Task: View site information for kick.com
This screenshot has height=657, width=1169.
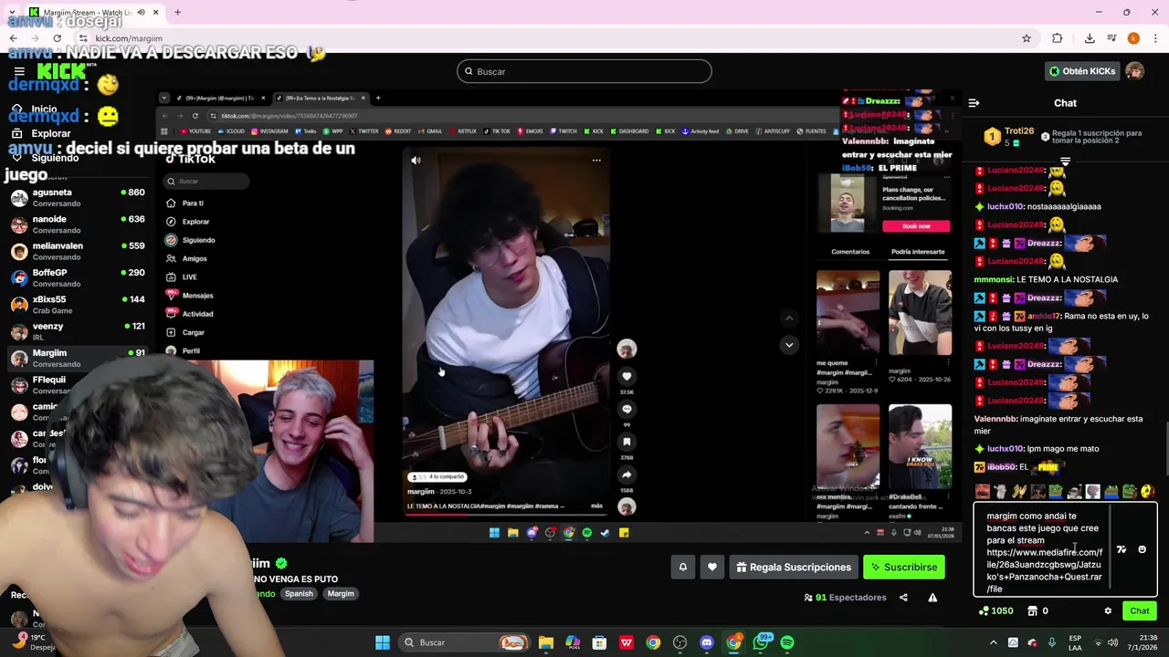Action: click(x=83, y=38)
